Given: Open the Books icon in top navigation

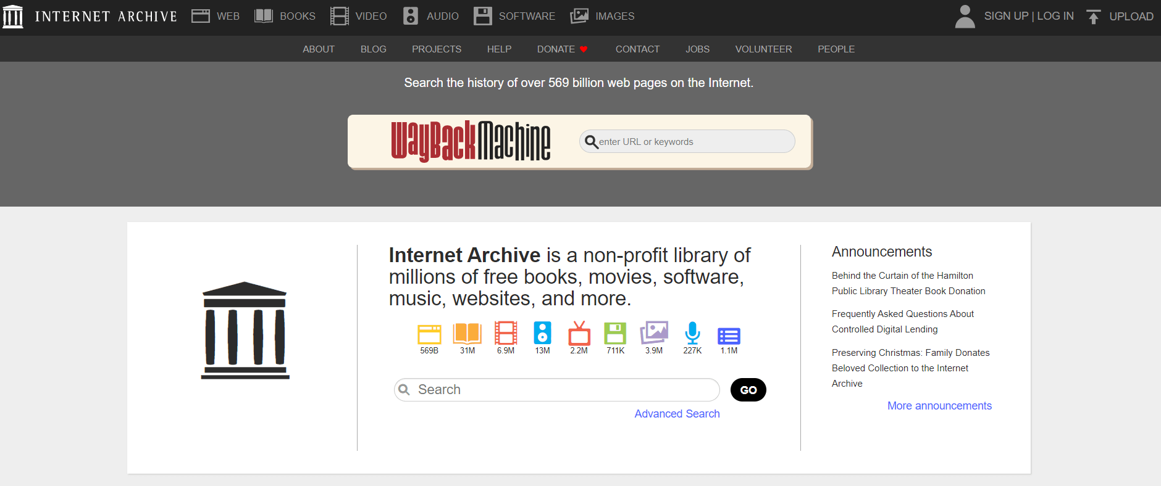Looking at the screenshot, I should pos(264,16).
